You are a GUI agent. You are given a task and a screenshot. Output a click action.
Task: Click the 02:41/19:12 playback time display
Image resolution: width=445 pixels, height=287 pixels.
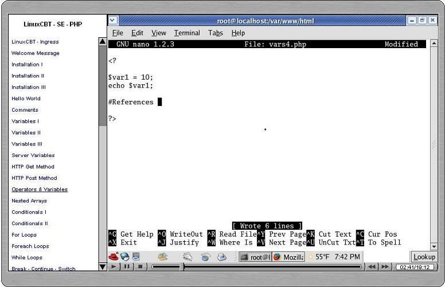click(x=415, y=267)
